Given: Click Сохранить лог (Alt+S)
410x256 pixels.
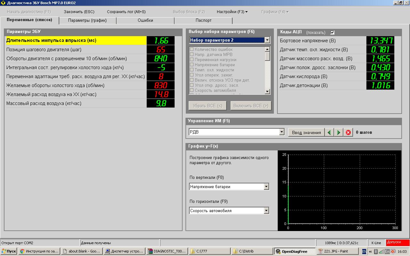Looking at the screenshot, I should tap(126, 12).
